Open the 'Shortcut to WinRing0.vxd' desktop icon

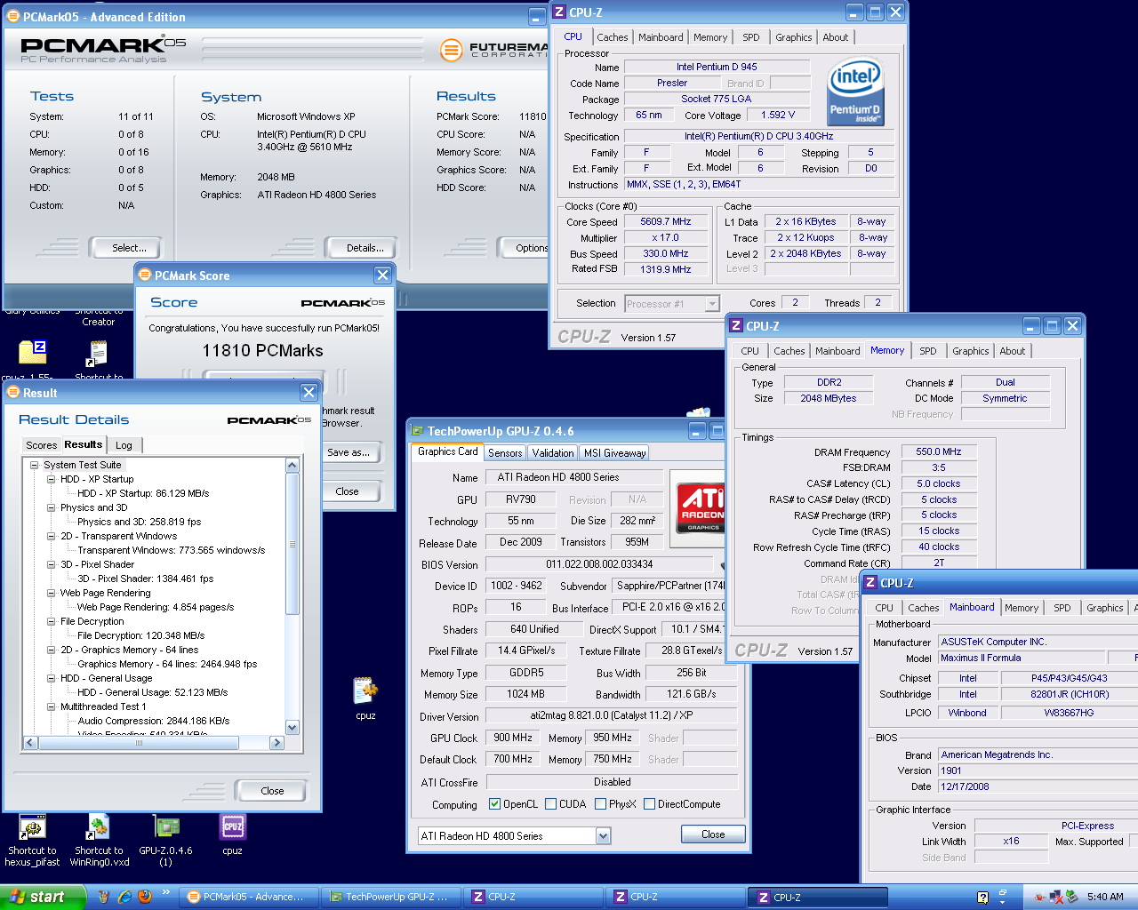click(x=99, y=839)
